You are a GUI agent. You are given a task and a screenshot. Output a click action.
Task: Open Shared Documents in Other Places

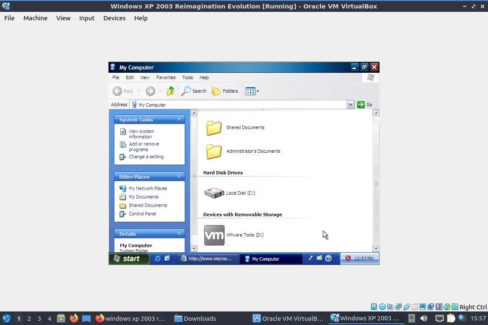(x=148, y=205)
